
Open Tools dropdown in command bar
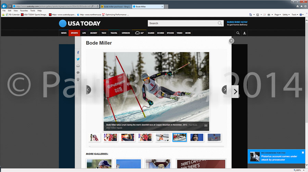coord(295,15)
